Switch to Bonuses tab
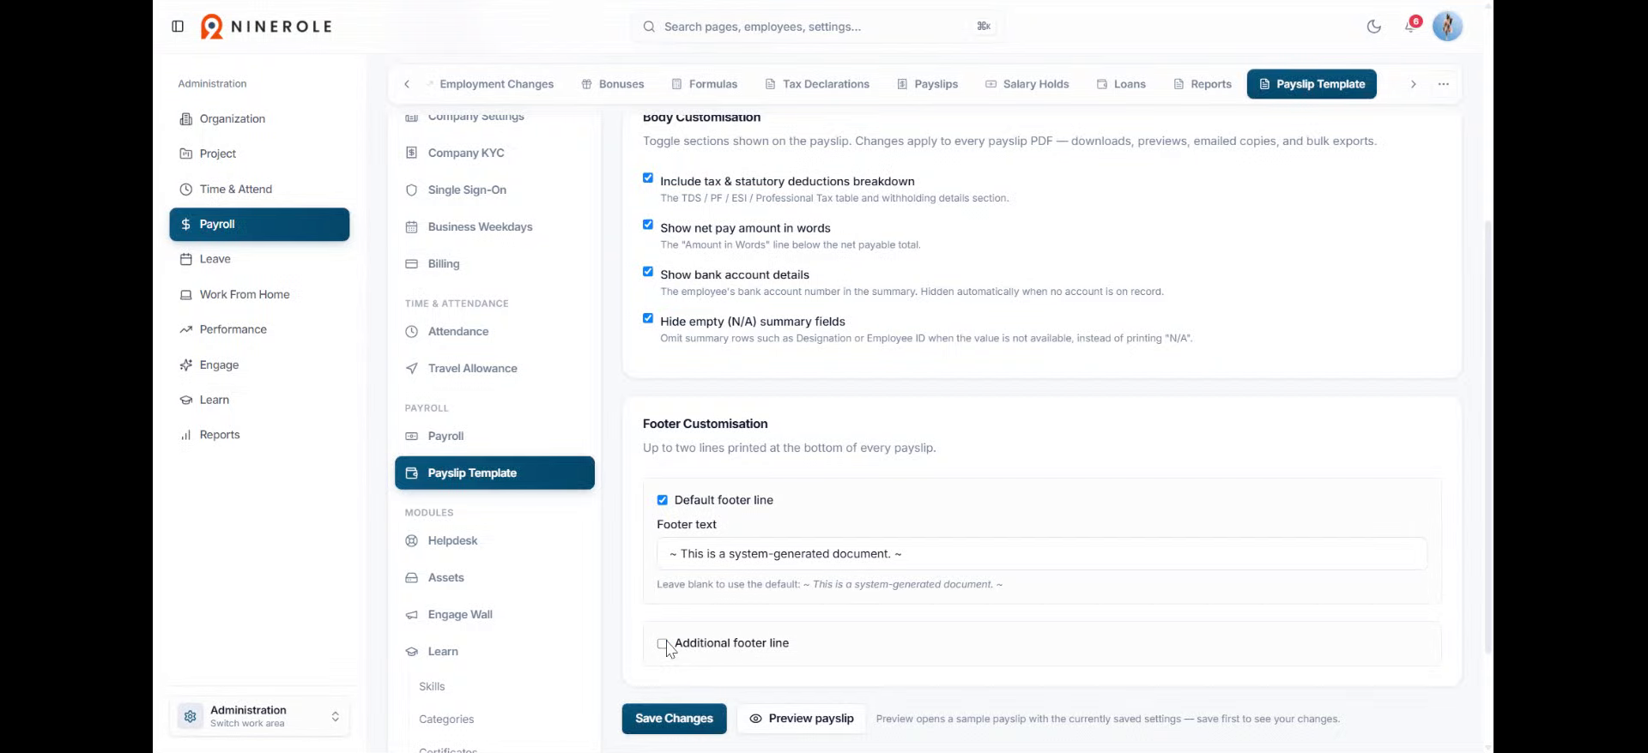 [x=613, y=84]
